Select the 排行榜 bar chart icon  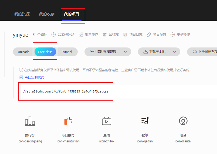(x=30, y=121)
